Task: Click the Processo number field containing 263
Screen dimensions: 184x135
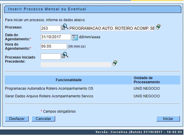Action: coord(50,28)
